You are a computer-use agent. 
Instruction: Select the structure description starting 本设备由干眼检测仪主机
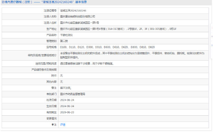(x=132, y=55)
